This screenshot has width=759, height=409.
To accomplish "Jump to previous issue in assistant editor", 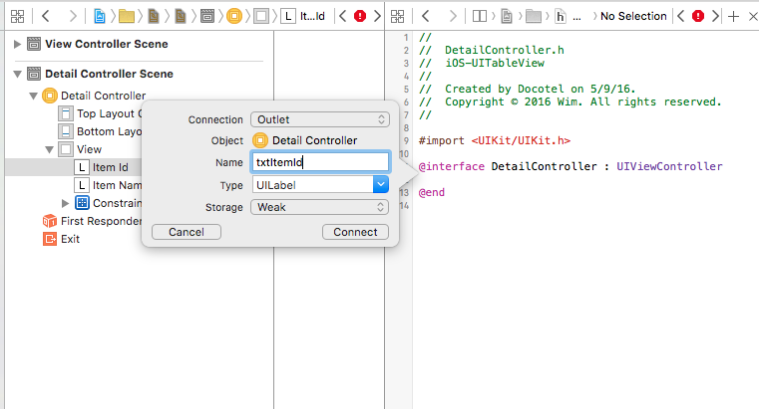I will [680, 16].
